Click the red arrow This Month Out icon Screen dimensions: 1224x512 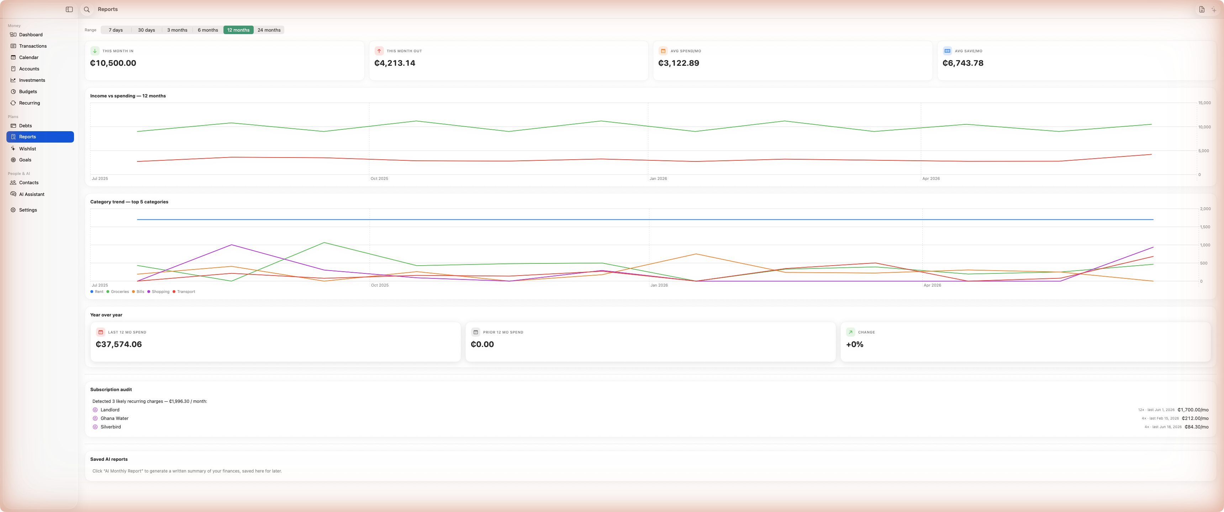[379, 51]
